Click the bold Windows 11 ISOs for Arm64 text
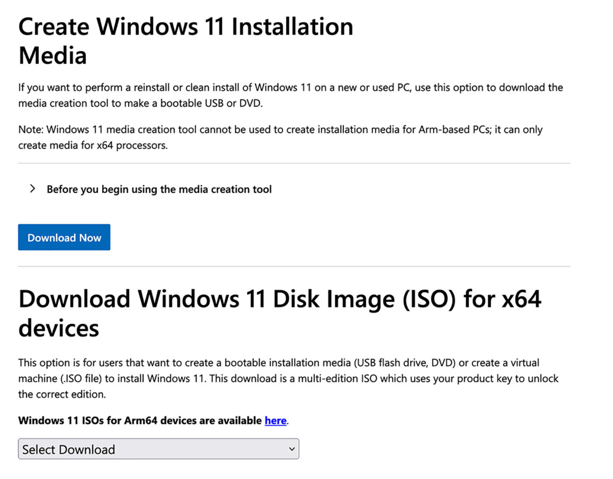Screen dimensions: 613x479 pyautogui.click(x=140, y=421)
